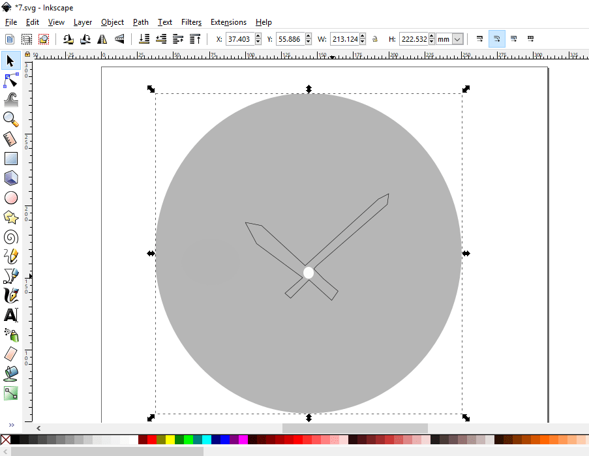Open the Help menu

click(x=264, y=22)
